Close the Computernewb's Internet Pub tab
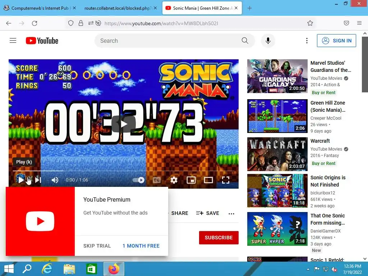This screenshot has height=276, width=368. click(74, 8)
